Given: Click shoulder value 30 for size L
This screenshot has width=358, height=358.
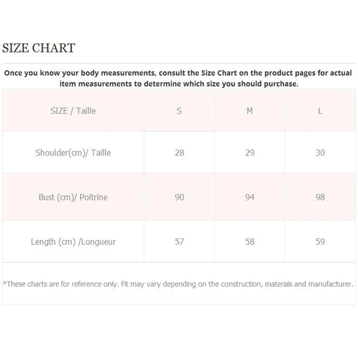Looking at the screenshot, I should tap(320, 153).
